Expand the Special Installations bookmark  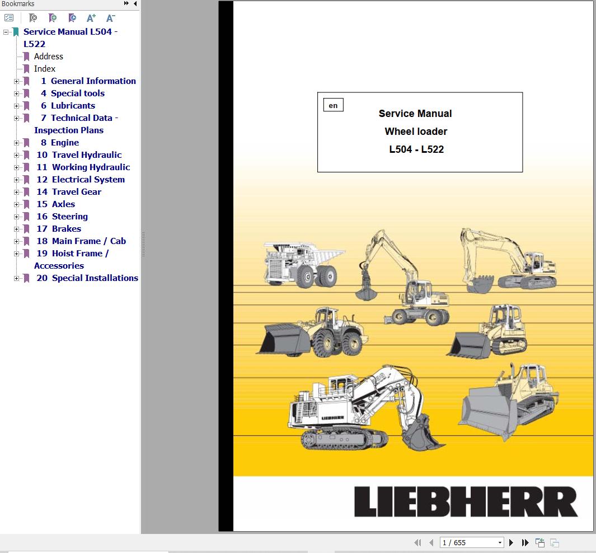point(16,278)
